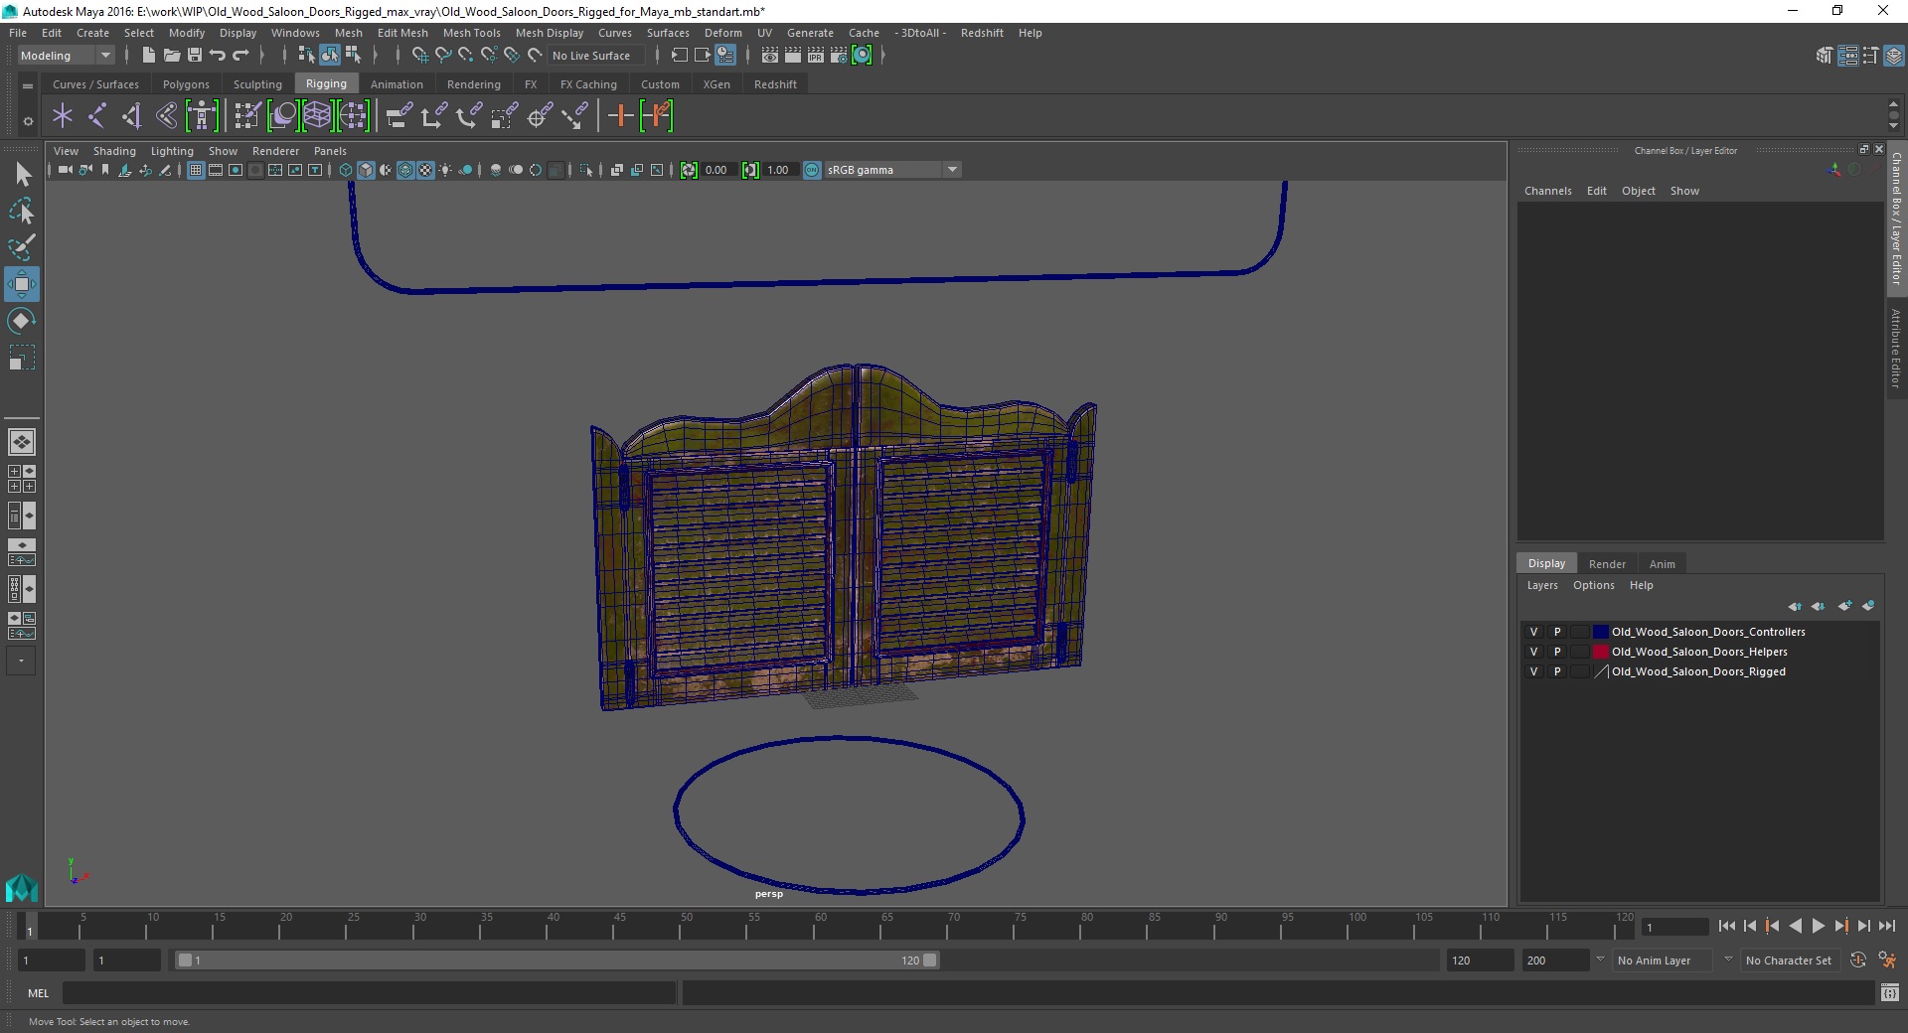
Task: Open Channels menu in Channel Box
Action: point(1547,191)
